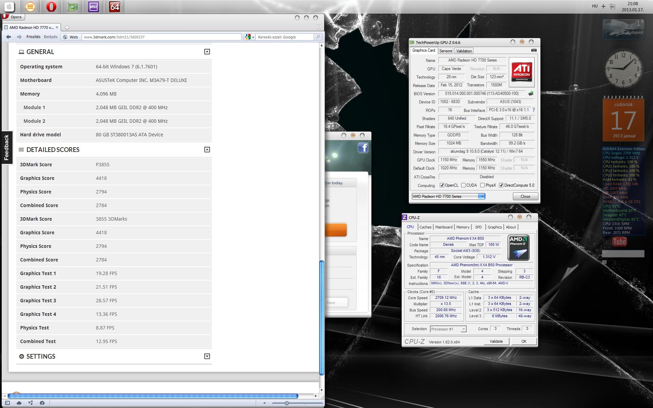Click the Belépés button
The width and height of the screenshot is (653, 408).
click(51, 37)
